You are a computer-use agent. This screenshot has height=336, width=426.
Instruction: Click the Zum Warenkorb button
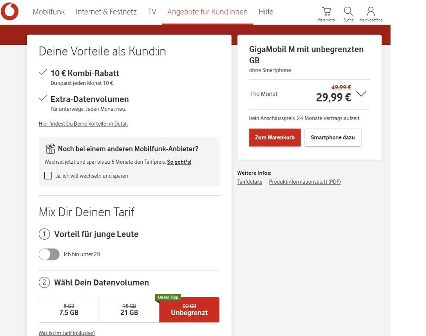click(x=275, y=137)
